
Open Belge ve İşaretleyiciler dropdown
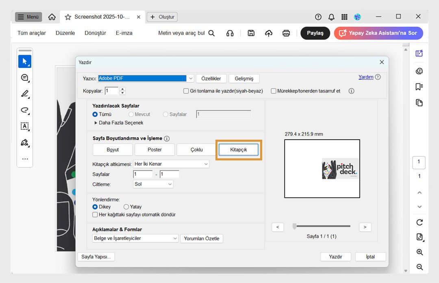[x=135, y=238]
